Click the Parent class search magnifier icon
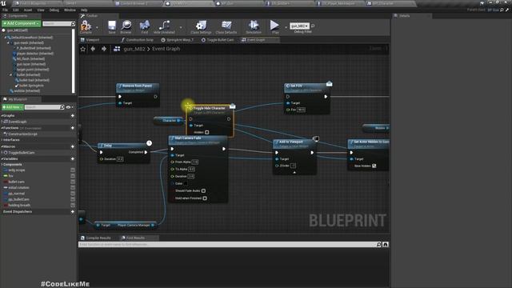Screen dimensions: 512x288 click(502, 10)
